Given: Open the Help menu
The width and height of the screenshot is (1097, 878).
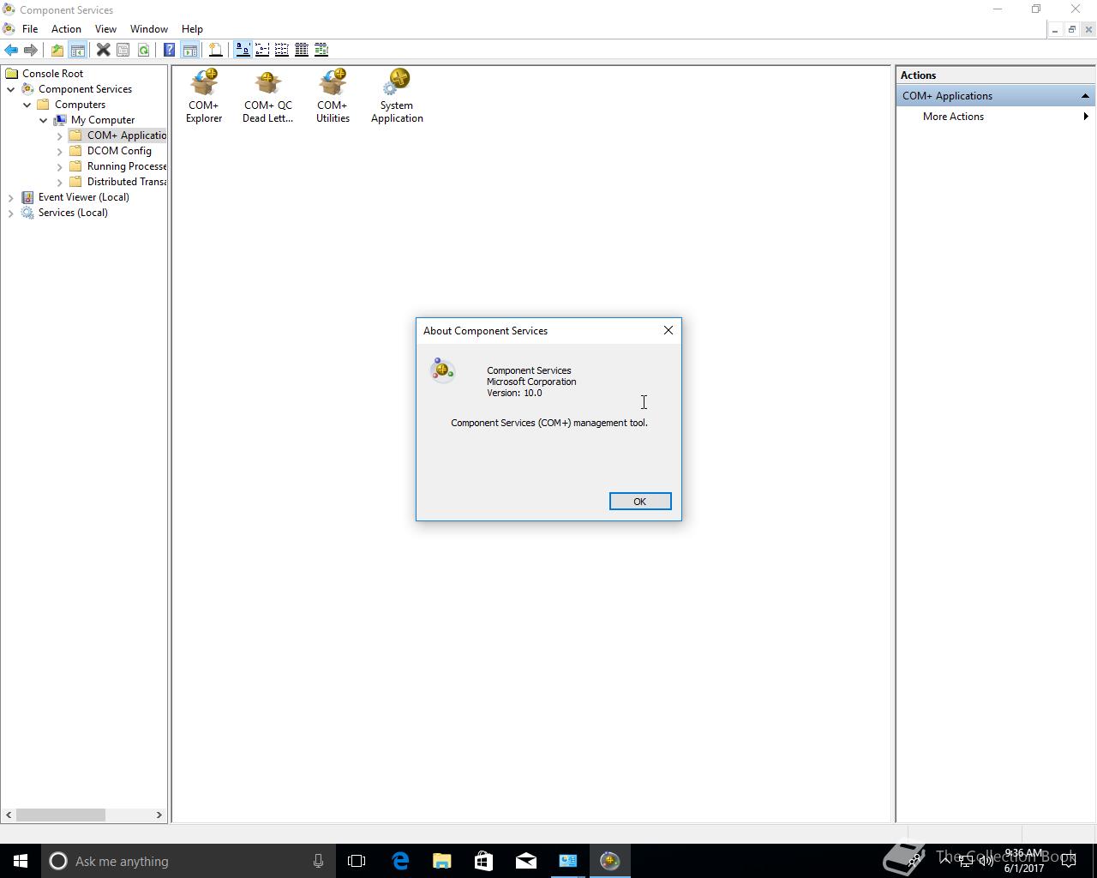Looking at the screenshot, I should pyautogui.click(x=192, y=29).
